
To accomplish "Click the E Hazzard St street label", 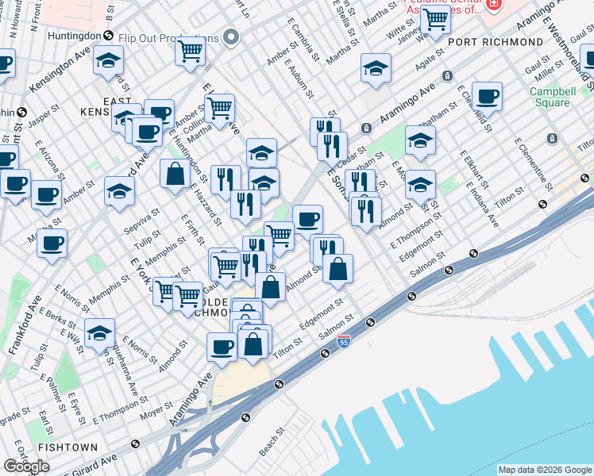I will pos(206,205).
